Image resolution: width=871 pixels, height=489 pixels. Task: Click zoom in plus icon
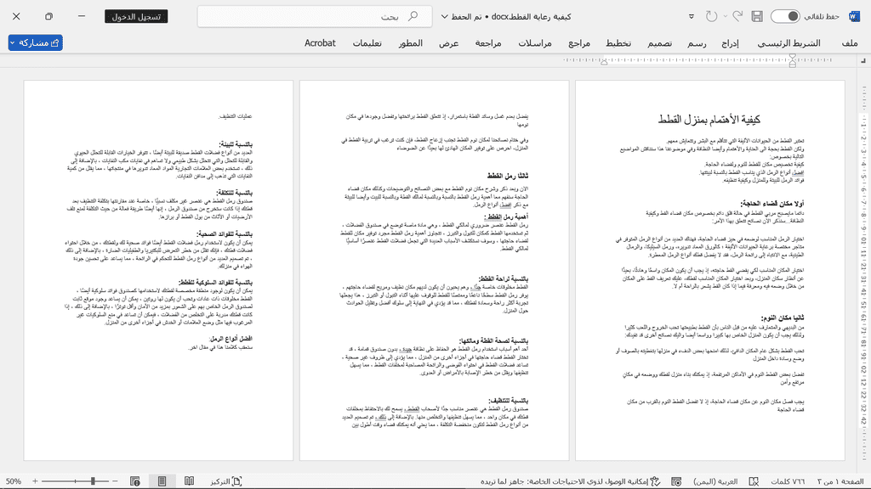tap(35, 481)
